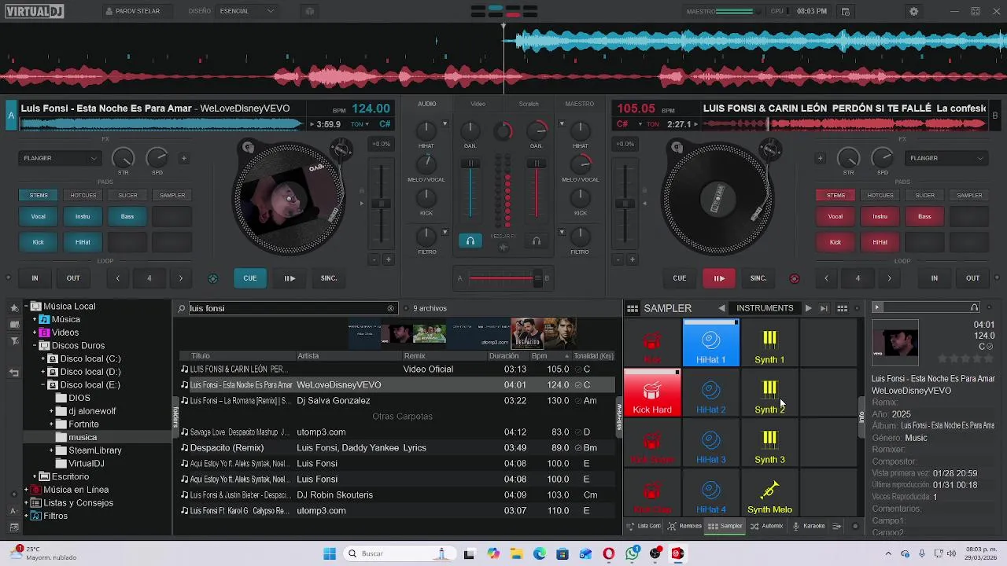This screenshot has width=1007, height=566.
Task: Click the loop IN button on deck A
Action: point(35,278)
